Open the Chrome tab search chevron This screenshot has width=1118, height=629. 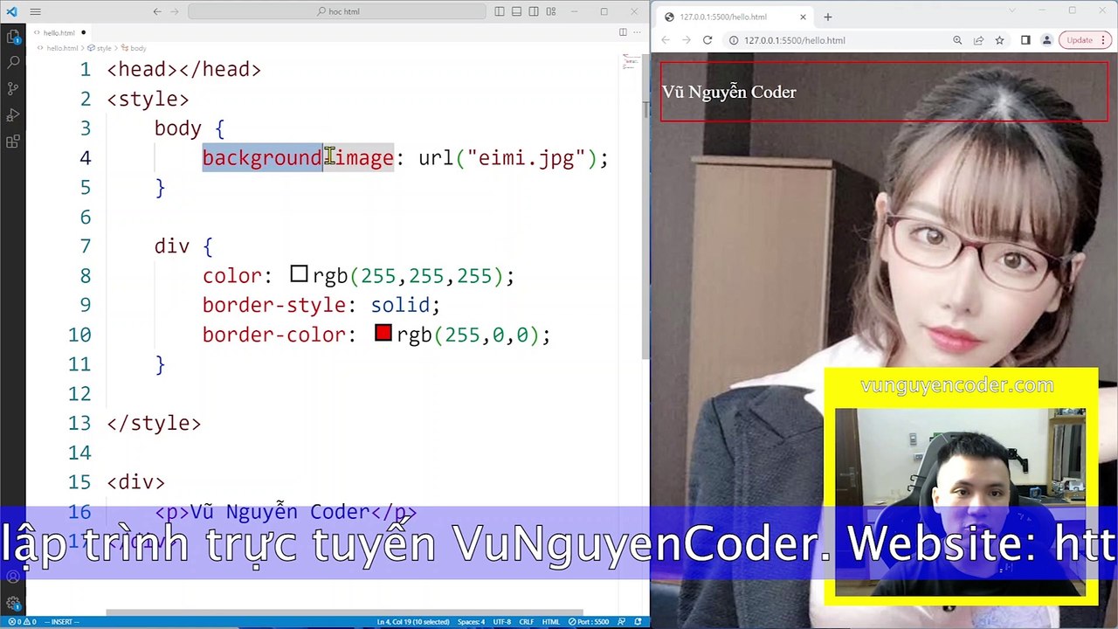point(1012,10)
